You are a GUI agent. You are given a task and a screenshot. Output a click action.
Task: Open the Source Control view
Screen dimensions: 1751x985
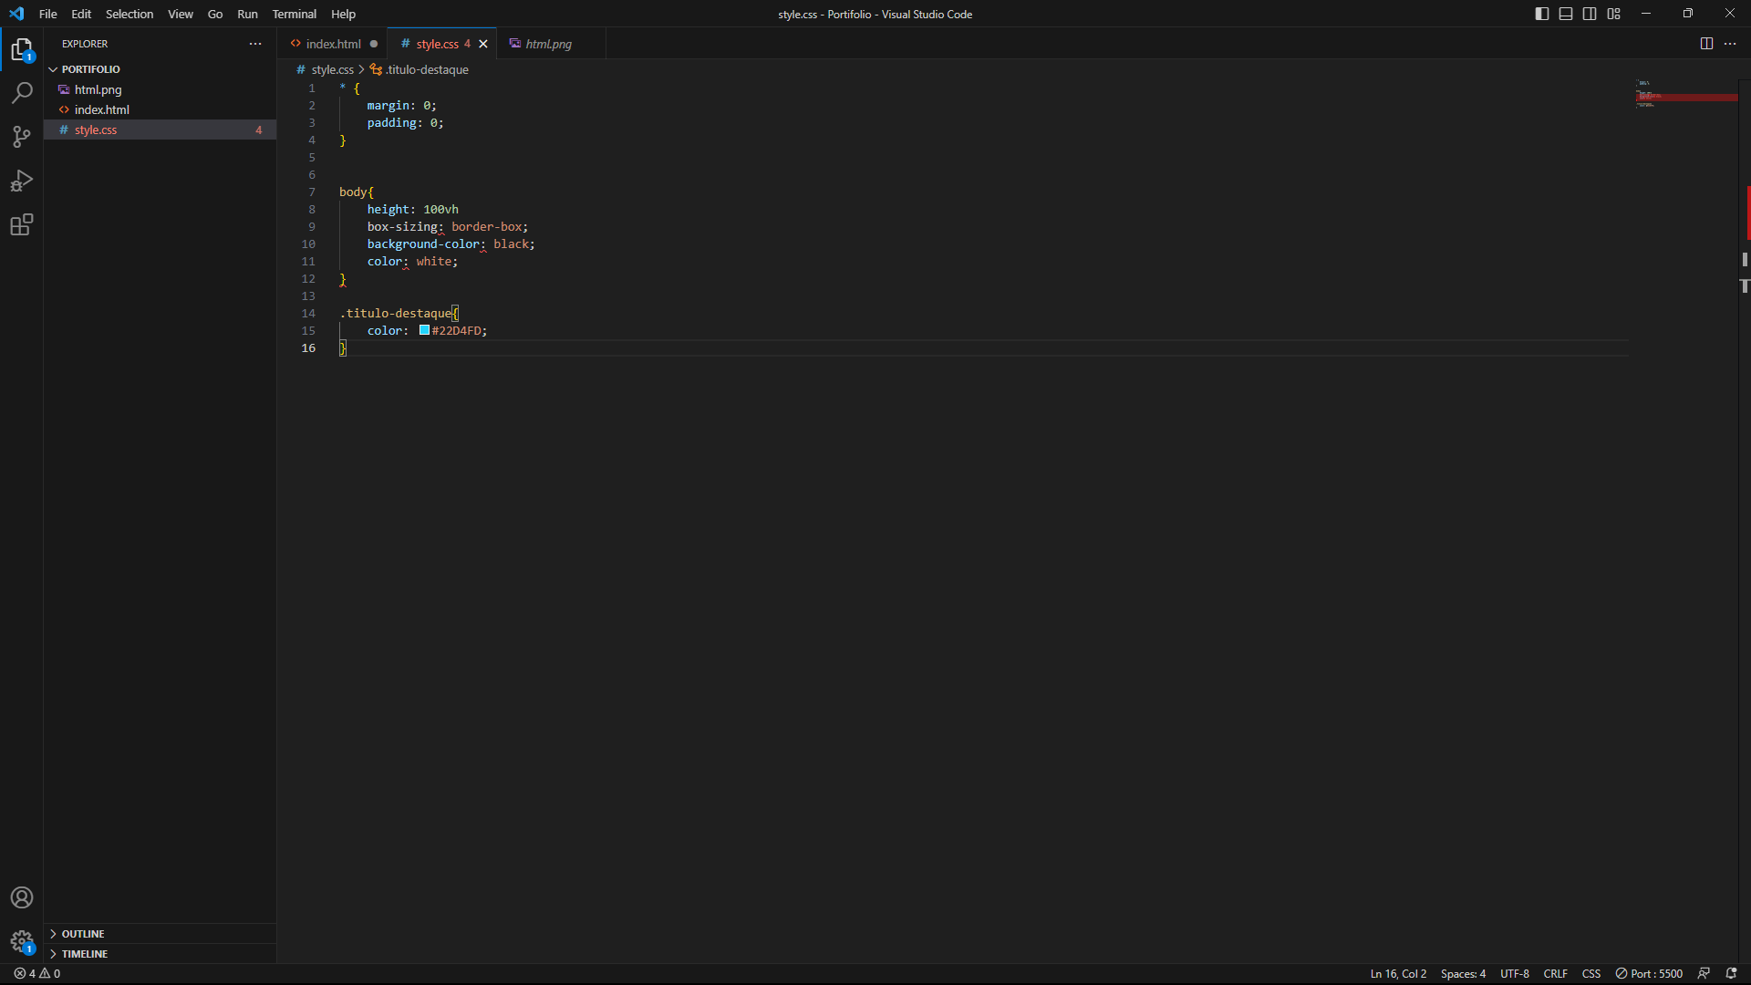[x=22, y=137]
